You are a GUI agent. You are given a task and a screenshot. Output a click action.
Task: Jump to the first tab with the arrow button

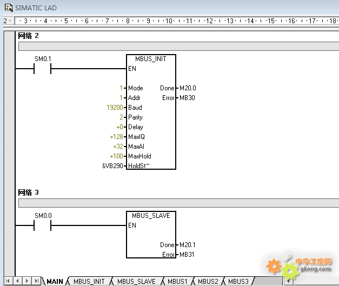click(8, 281)
